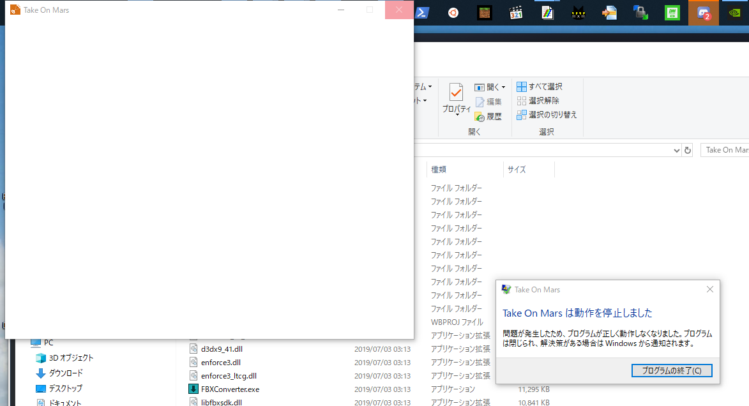The image size is (749, 406).
Task: Click the 3D オブジェクト cube icon
Action: (41, 357)
